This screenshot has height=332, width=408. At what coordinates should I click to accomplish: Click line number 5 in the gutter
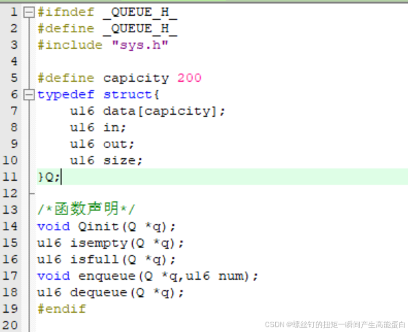14,78
